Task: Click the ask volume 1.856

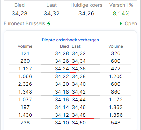Action: point(116,115)
